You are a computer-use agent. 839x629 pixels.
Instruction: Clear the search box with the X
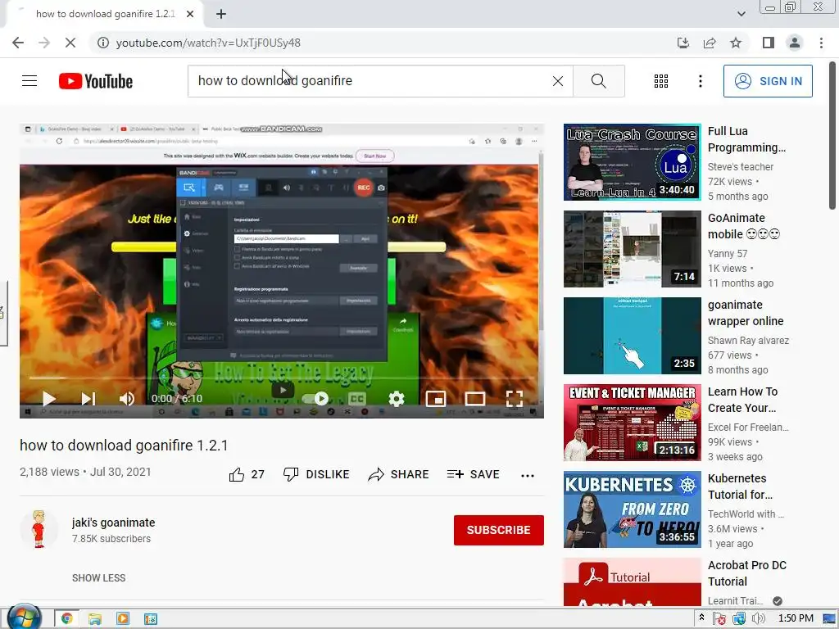tap(557, 81)
